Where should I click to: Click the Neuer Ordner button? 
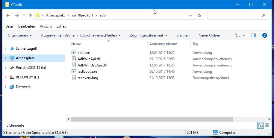pyautogui.click(x=209, y=35)
